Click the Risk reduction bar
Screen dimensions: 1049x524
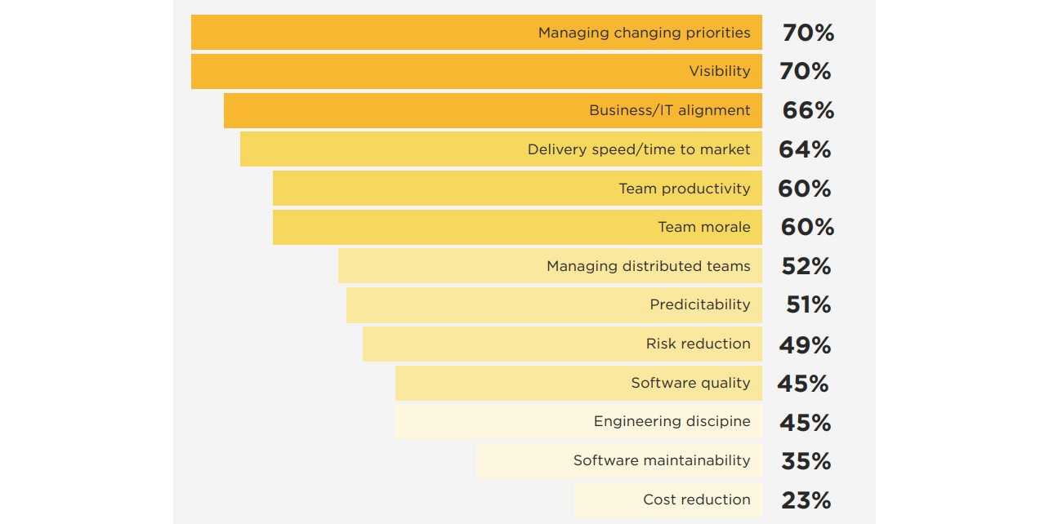562,344
